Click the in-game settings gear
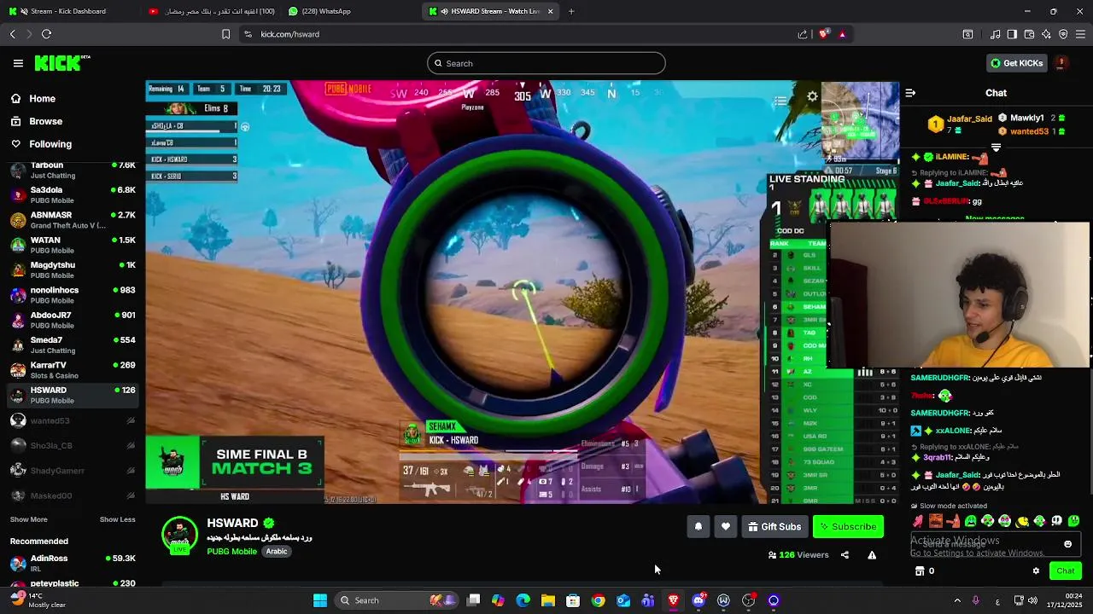This screenshot has width=1093, height=614. click(812, 97)
